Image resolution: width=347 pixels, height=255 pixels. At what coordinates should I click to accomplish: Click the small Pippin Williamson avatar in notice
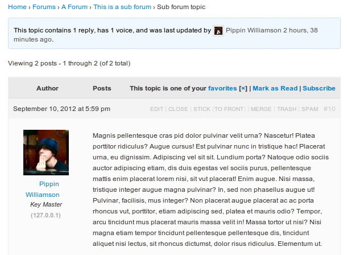(218, 31)
